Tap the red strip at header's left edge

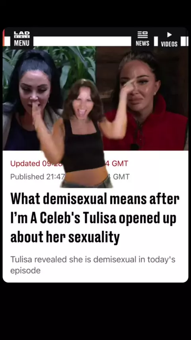(x=4, y=37)
